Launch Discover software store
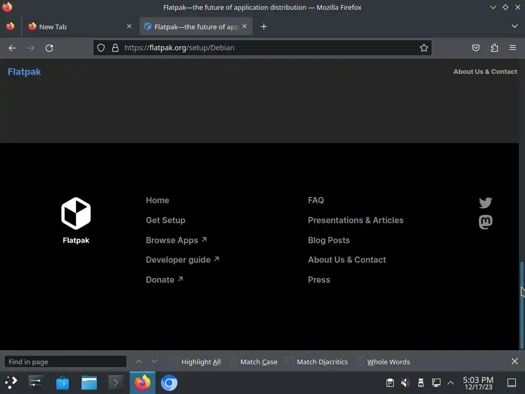This screenshot has height=394, width=525. click(62, 383)
